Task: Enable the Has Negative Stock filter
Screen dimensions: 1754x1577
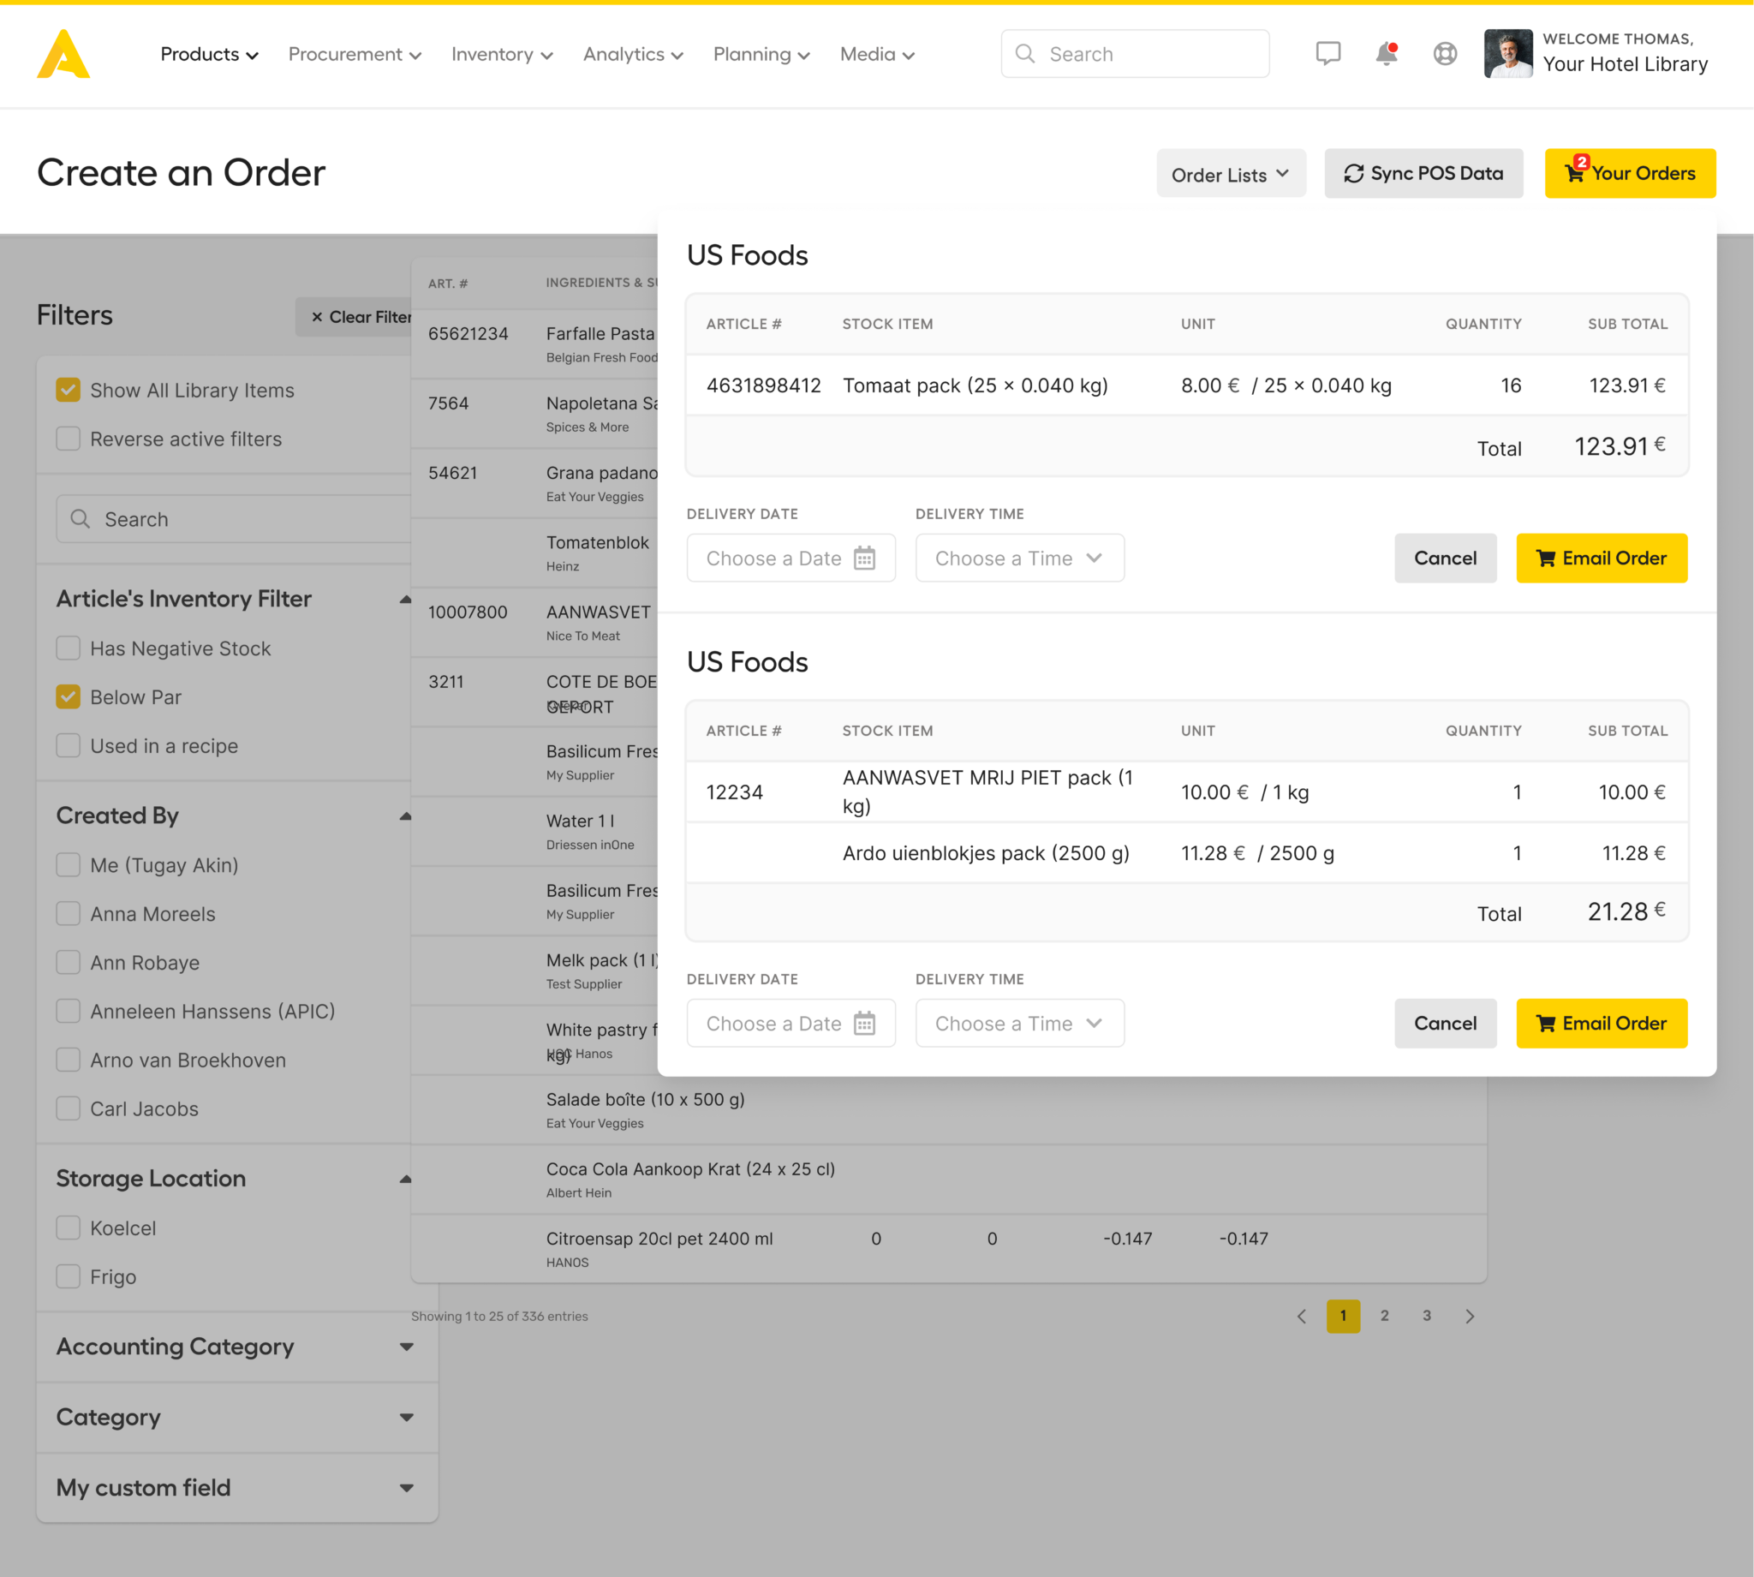Action: click(68, 648)
